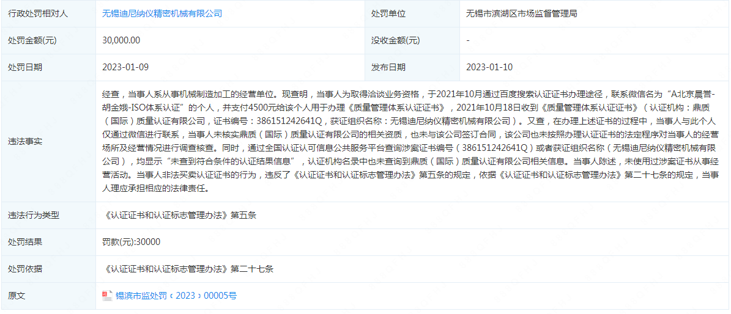Click the 2023-01-10 publish date value

pyautogui.click(x=489, y=67)
